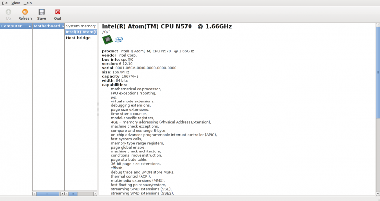Select the Intel(R) Atom processor entry
Image resolution: width=380 pixels, height=201 pixels.
[x=81, y=32]
